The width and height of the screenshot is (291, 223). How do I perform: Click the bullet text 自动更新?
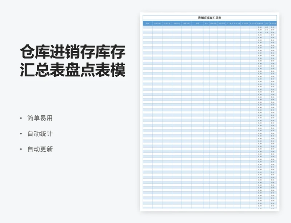point(40,149)
